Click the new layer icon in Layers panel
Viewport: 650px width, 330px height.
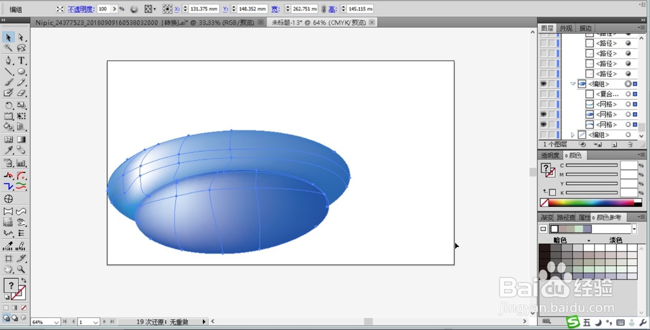pyautogui.click(x=614, y=145)
